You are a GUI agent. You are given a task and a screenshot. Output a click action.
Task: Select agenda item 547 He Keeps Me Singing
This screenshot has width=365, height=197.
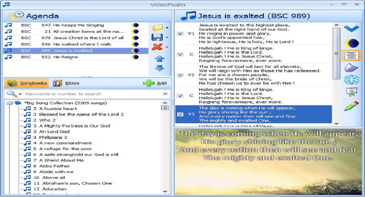coord(76,25)
